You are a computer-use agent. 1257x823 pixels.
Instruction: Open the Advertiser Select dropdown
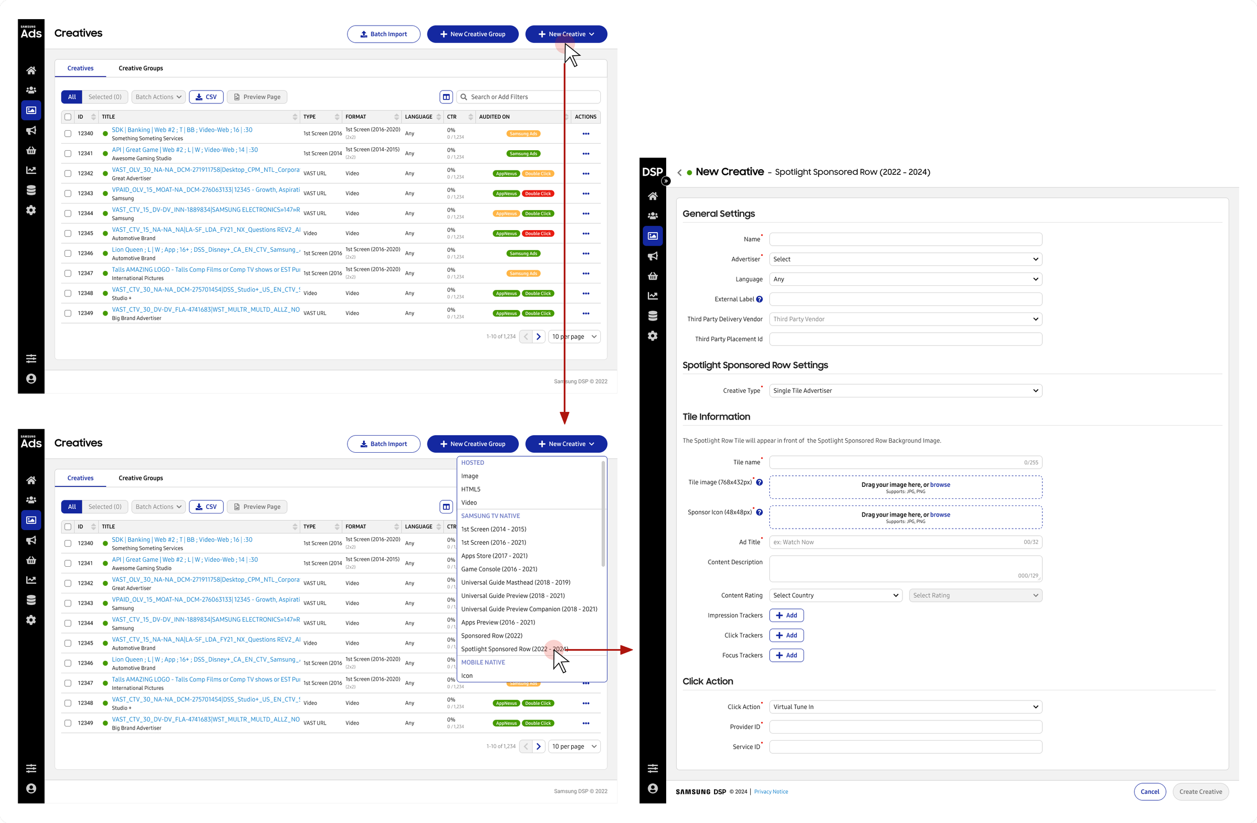pyautogui.click(x=905, y=259)
